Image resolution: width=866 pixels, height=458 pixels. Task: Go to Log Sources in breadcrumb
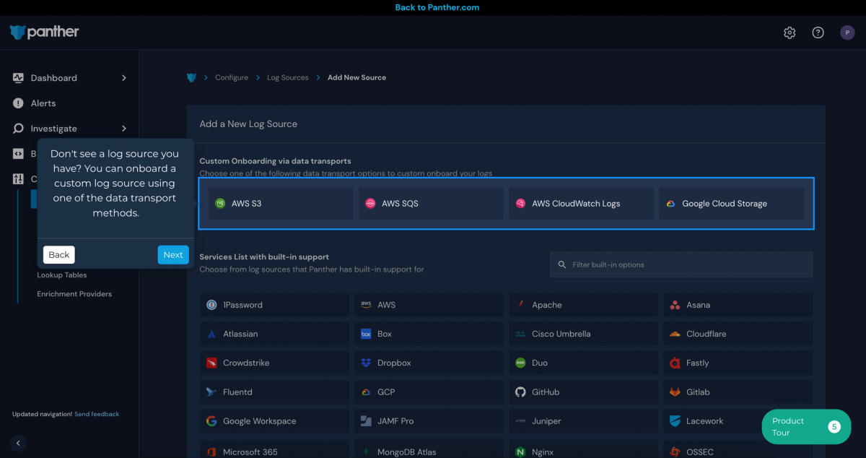pyautogui.click(x=288, y=77)
